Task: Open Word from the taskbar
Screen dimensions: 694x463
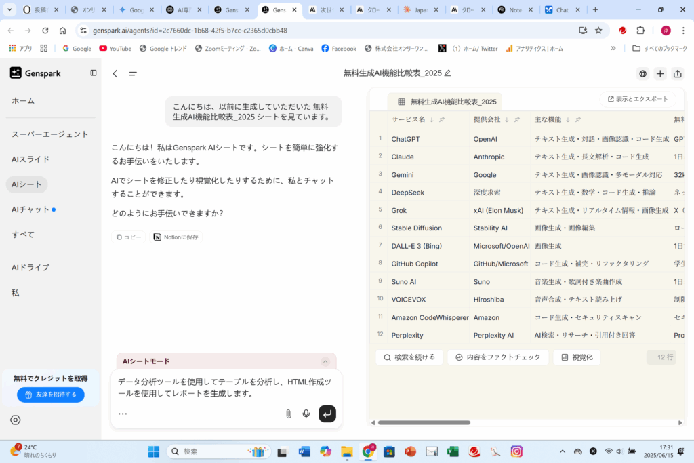Action: pyautogui.click(x=304, y=451)
